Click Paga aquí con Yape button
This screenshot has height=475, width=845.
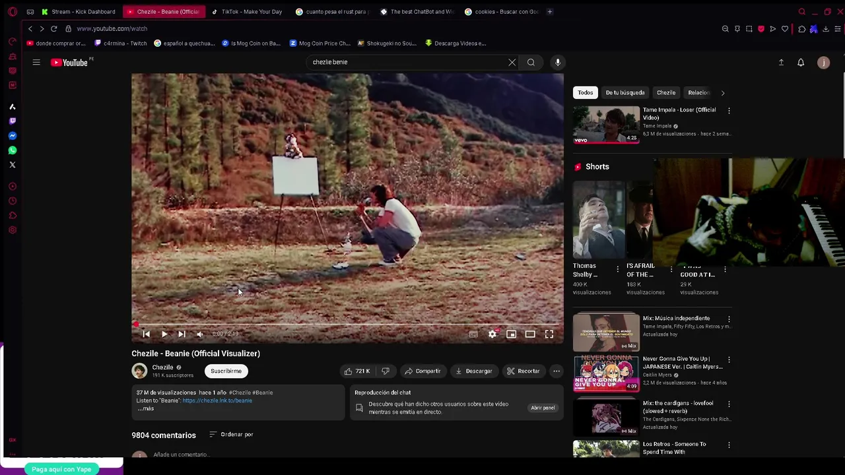[61, 469]
